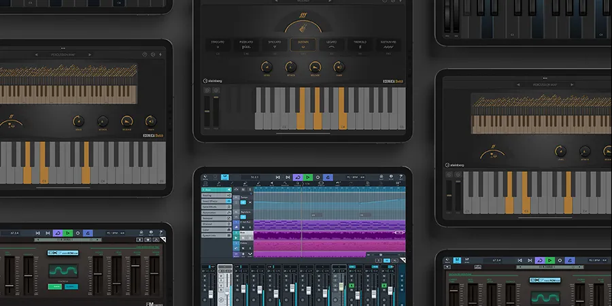Click the Level knob on left percussion map tablet
Viewport: 612px width, 306px height.
click(x=78, y=121)
